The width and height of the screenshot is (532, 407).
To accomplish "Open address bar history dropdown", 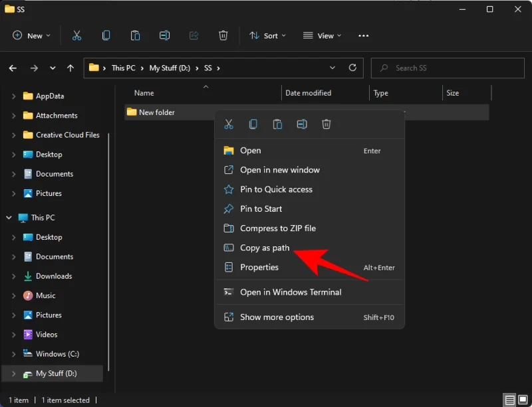I will (332, 68).
